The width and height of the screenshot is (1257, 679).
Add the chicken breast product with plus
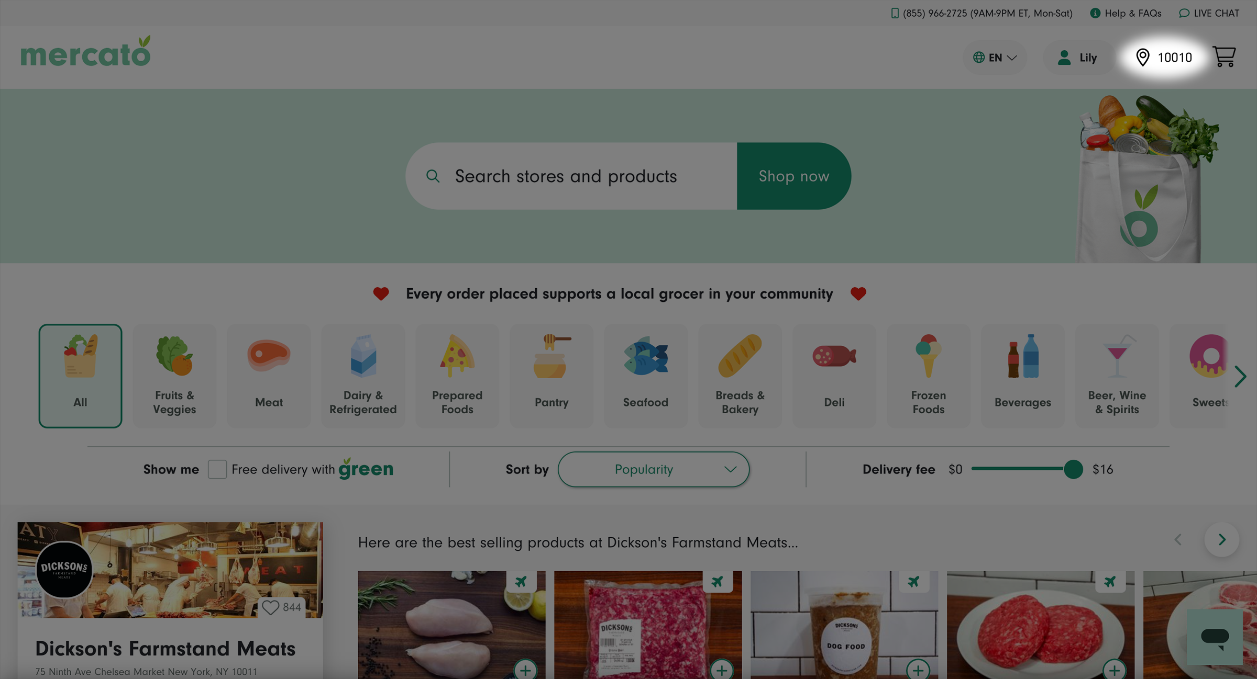[x=525, y=670]
